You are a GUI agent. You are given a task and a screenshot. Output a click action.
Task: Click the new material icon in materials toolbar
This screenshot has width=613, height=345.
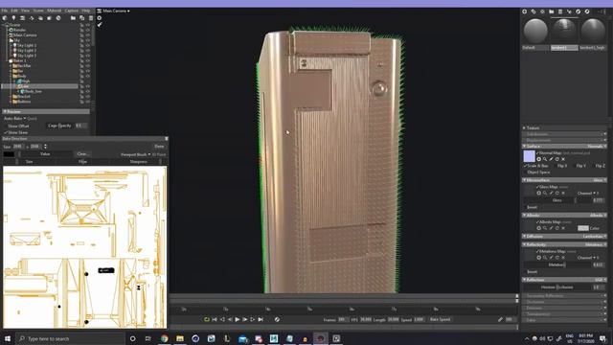525,11
